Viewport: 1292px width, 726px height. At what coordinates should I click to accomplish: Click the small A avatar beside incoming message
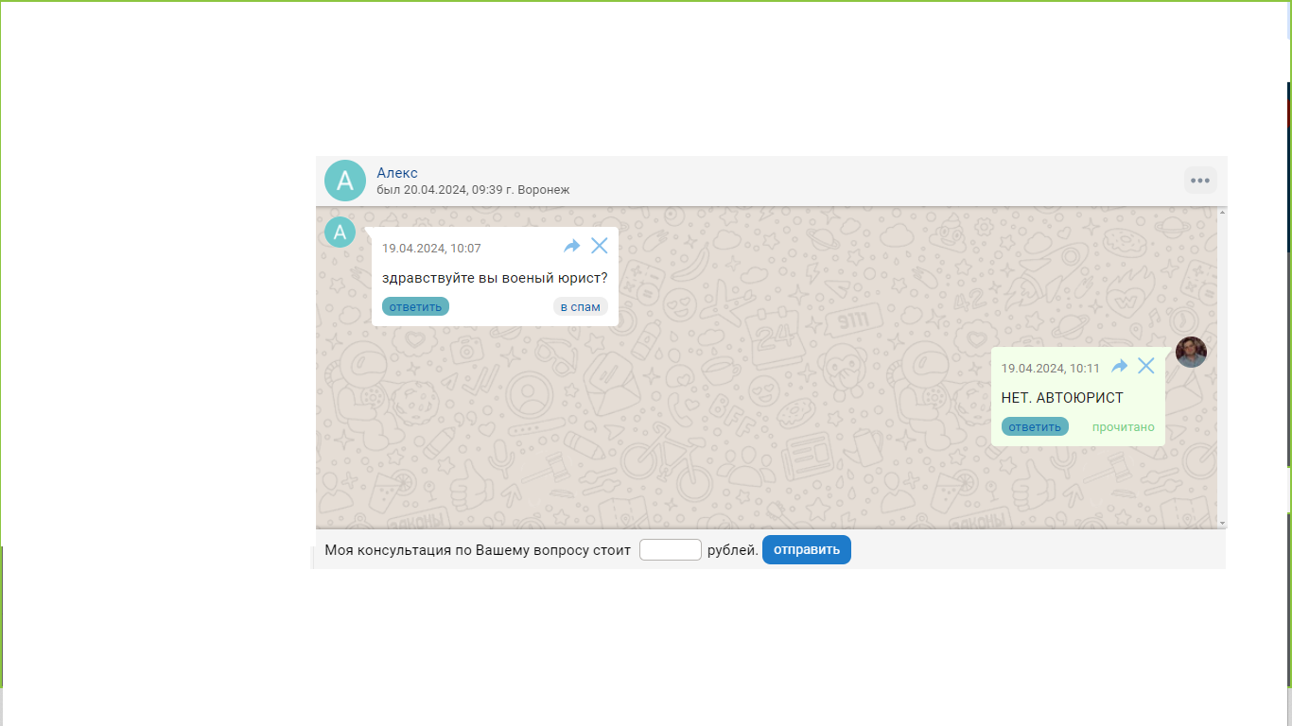pos(340,232)
